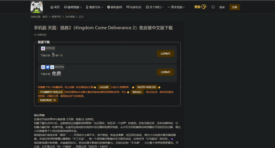275x148 pixels.
Task: Click the blue bird netdisk icon
Action: pyautogui.click(x=47, y=67)
